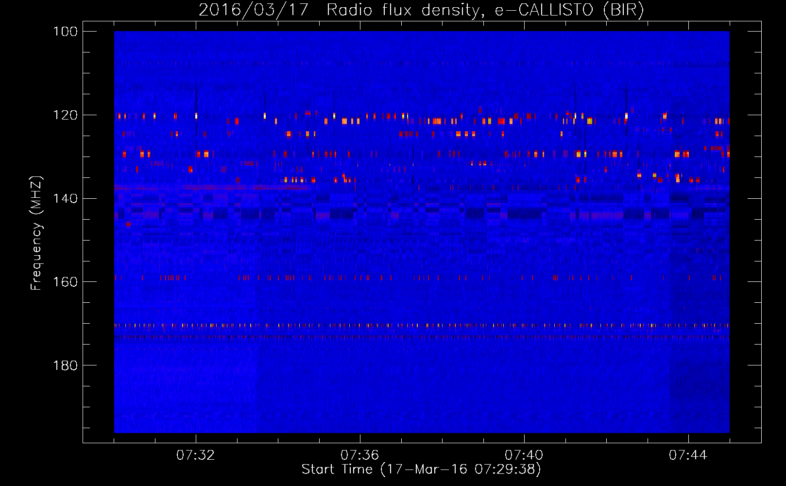Click the 120 frequency tick label

point(65,115)
